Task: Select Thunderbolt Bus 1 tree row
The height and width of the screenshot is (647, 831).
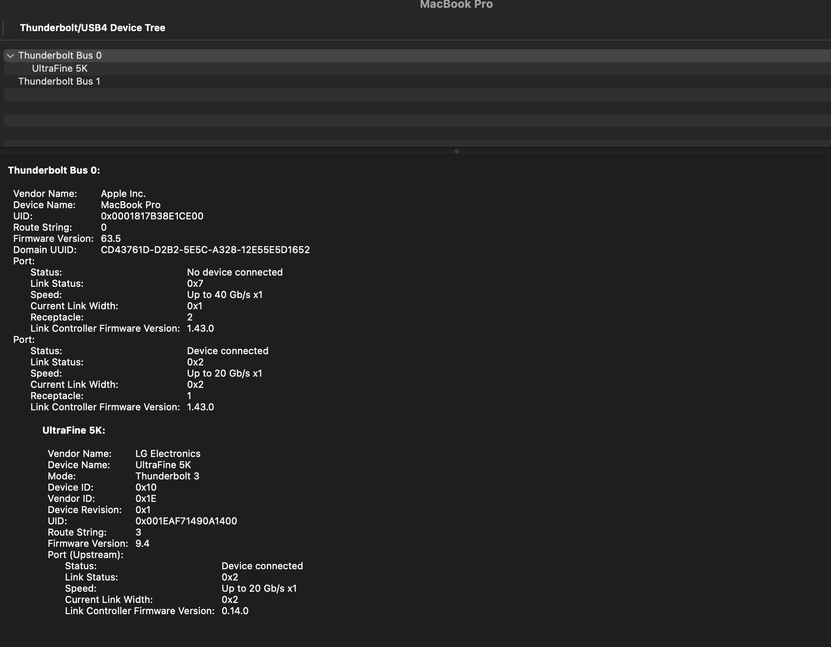Action: click(x=59, y=82)
